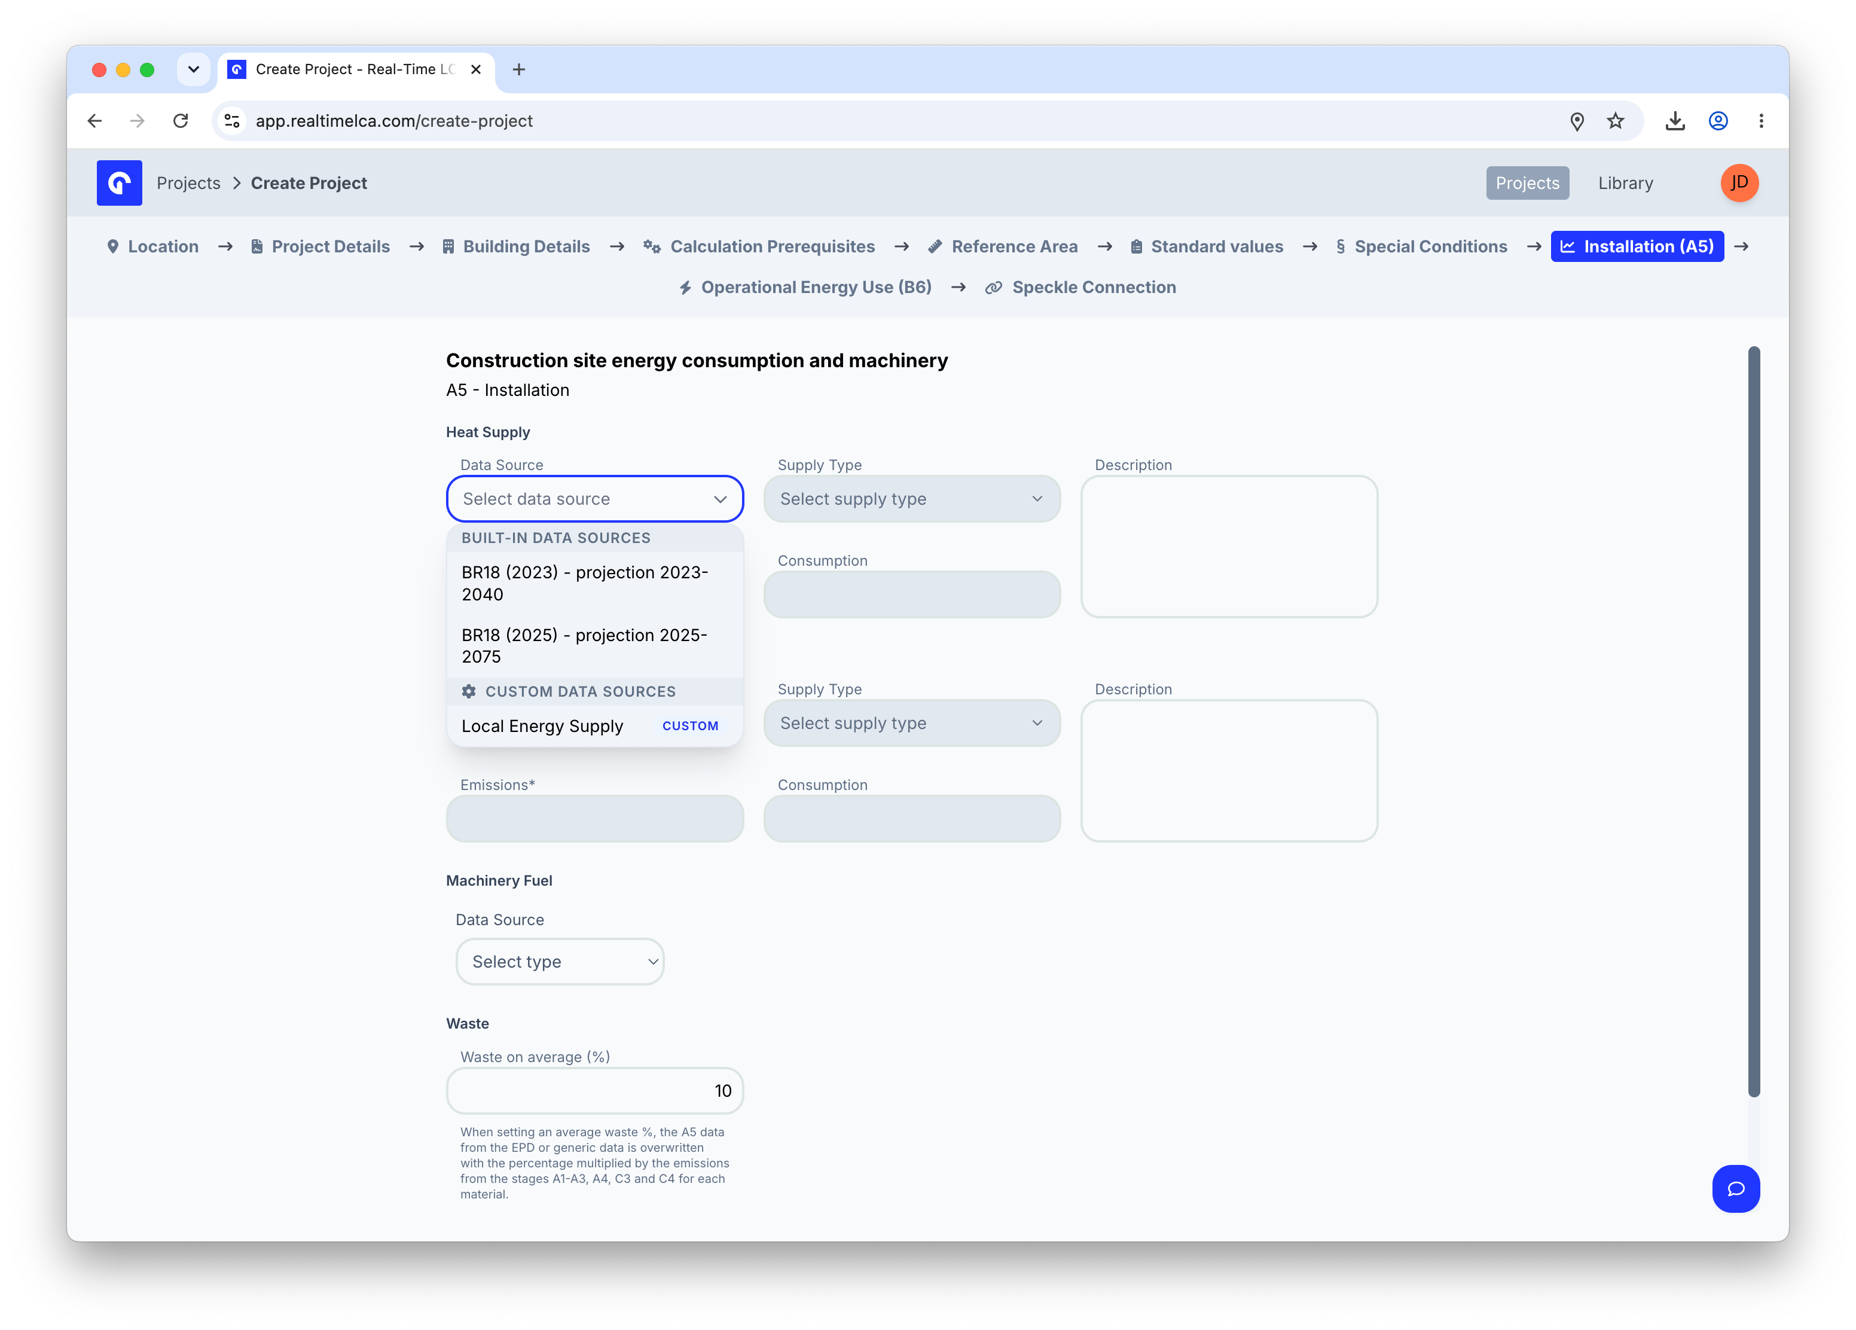Click the lower section's Description text area
The width and height of the screenshot is (1856, 1330).
tap(1229, 771)
